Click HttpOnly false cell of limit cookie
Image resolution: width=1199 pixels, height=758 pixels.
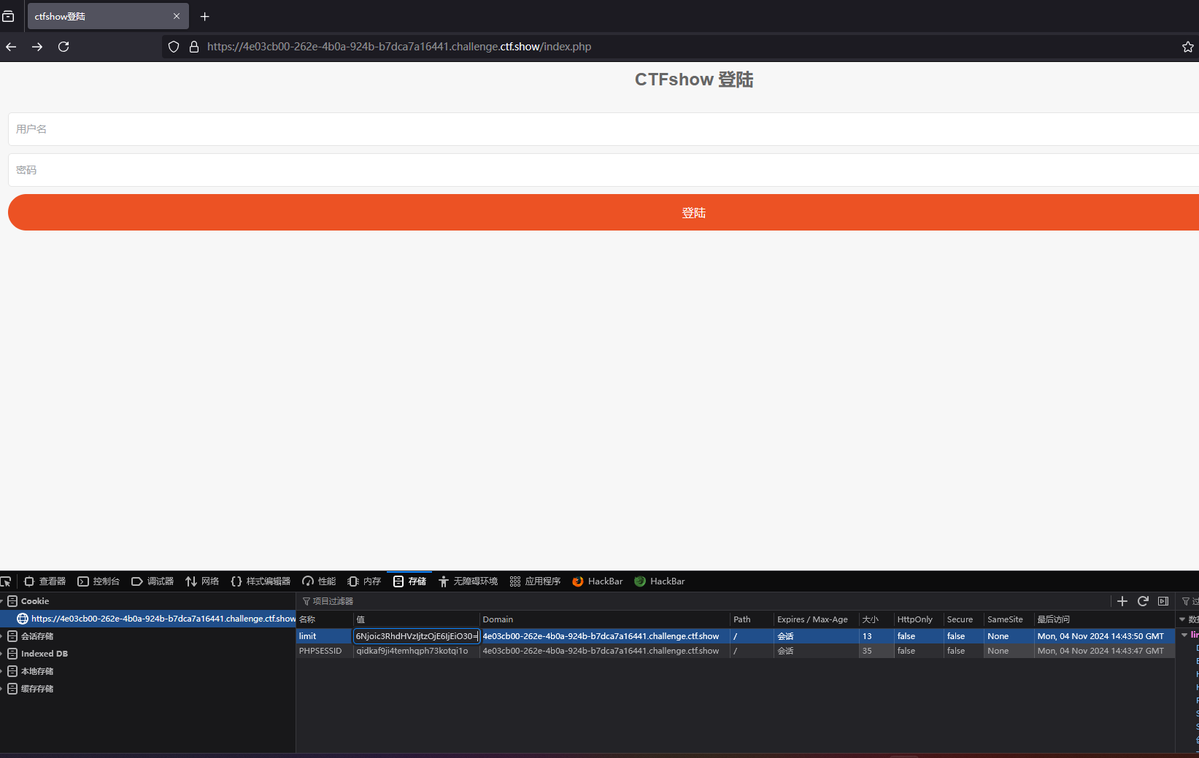coord(919,636)
